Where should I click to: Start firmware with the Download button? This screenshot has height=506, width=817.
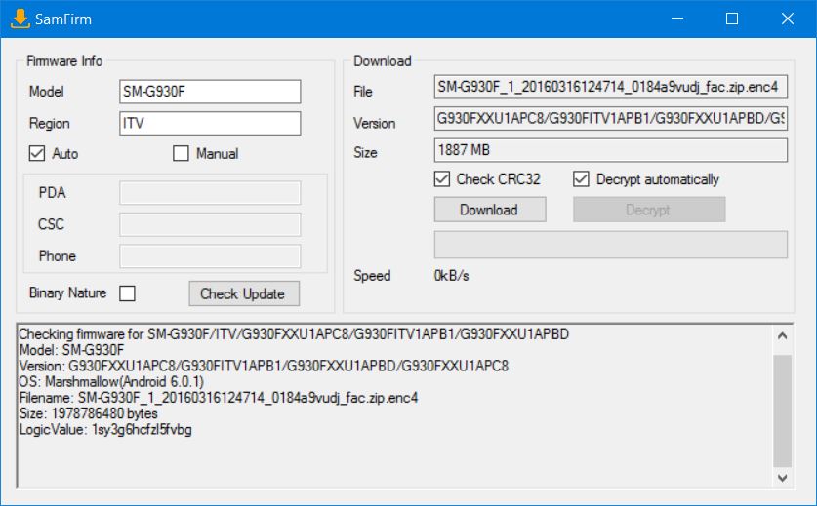coord(489,210)
